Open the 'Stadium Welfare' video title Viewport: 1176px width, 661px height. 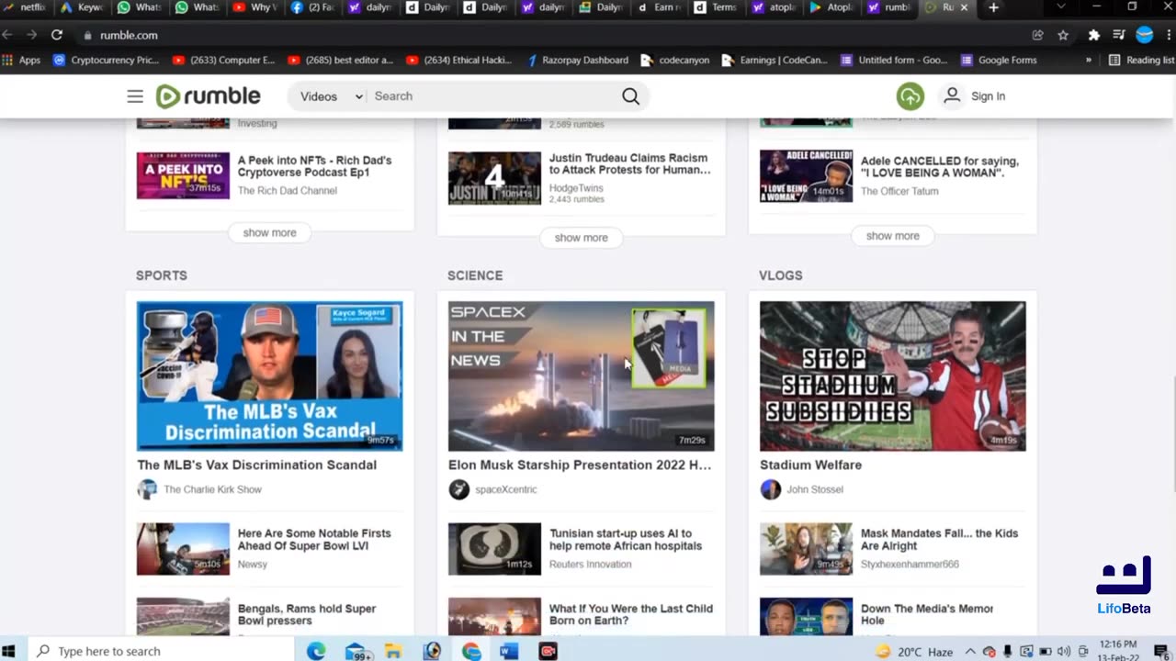click(810, 465)
